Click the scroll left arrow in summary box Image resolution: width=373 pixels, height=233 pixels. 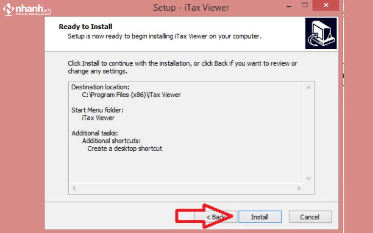[74, 188]
